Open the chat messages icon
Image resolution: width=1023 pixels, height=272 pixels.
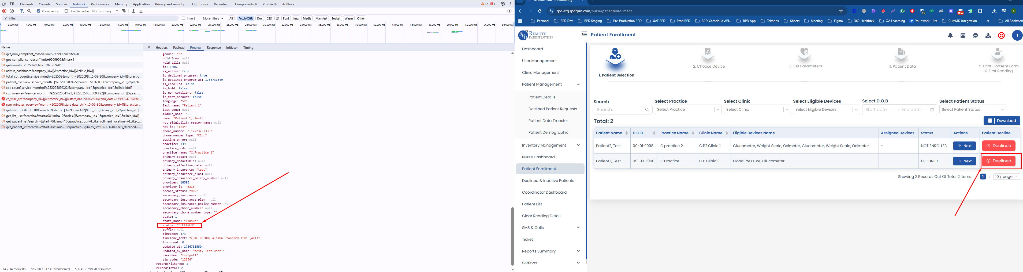coord(975,36)
